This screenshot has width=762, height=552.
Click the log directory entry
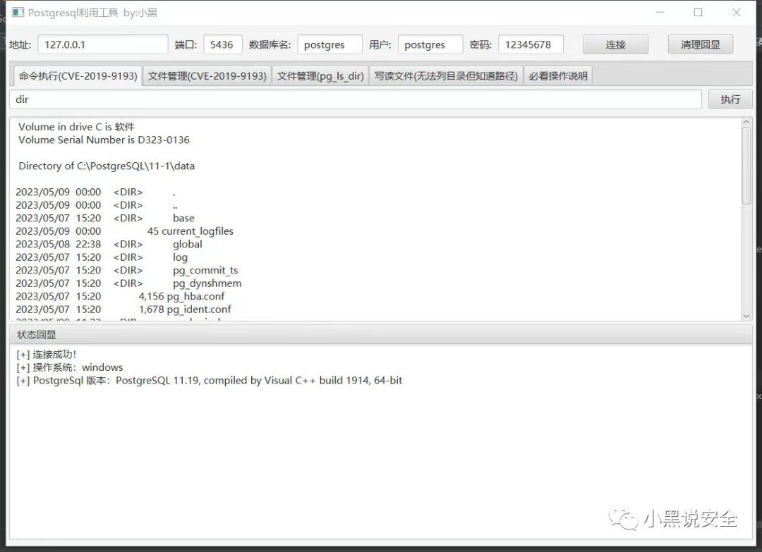[181, 257]
